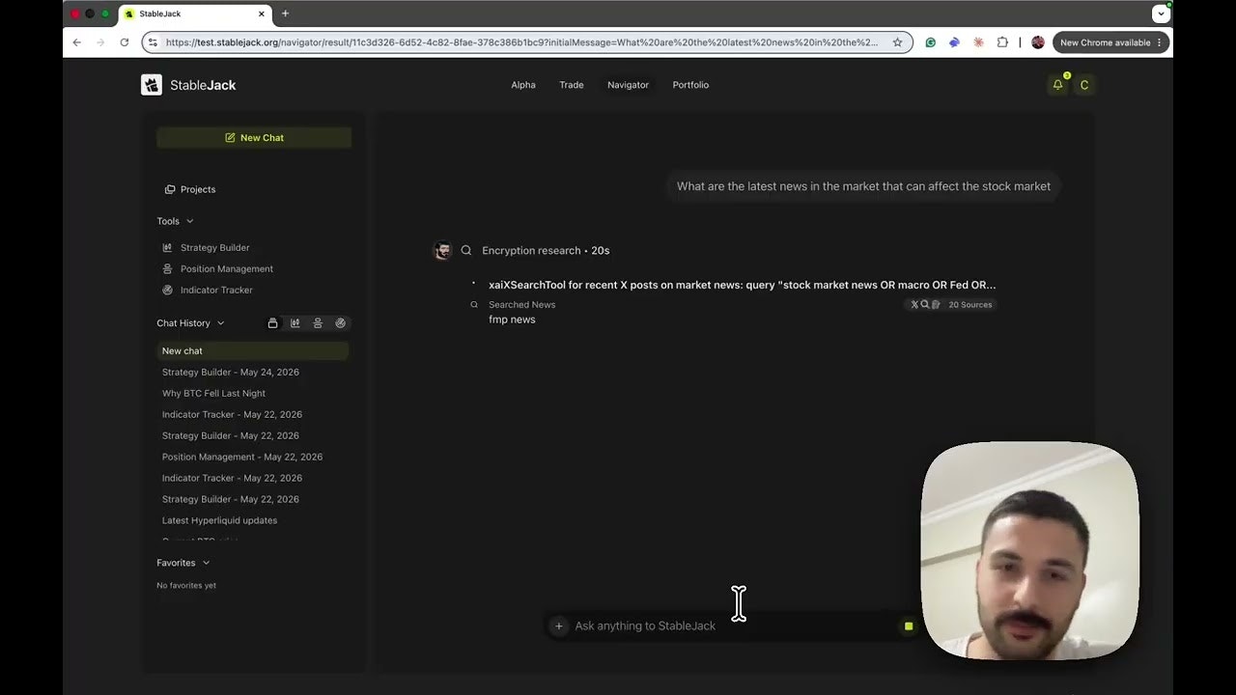Click the user message about stock market news

point(863,186)
